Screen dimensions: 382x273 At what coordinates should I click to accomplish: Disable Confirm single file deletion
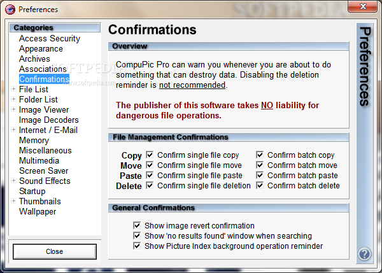coord(150,186)
